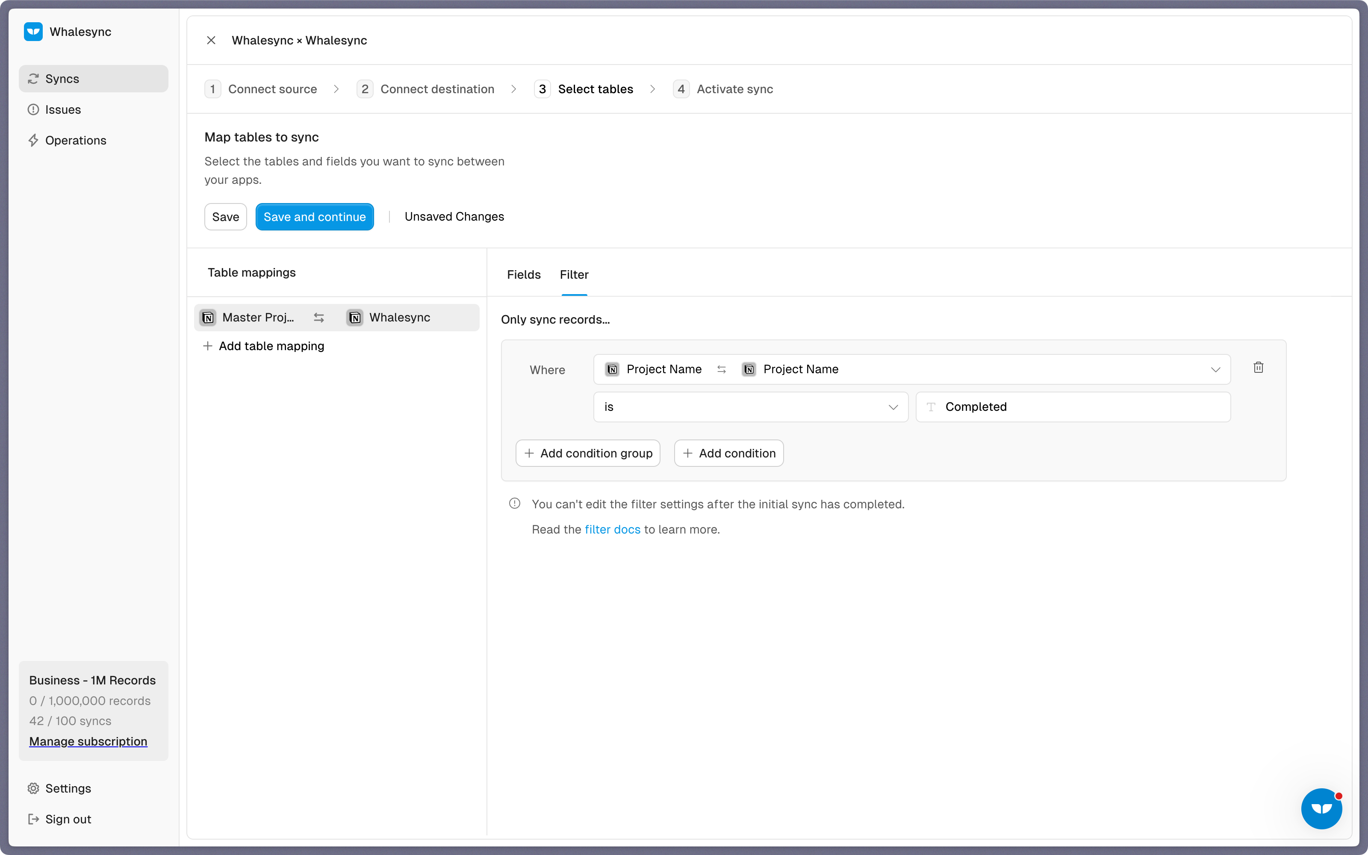This screenshot has height=855, width=1368.
Task: Click the Operations lightning bolt icon
Action: 33,140
